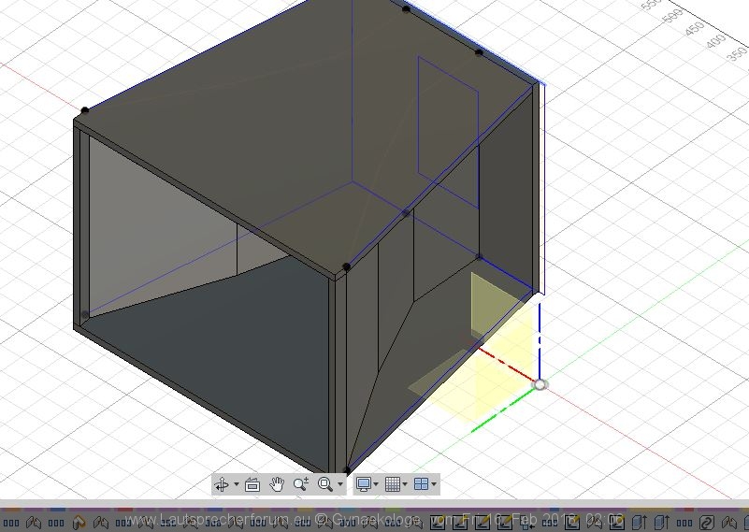Expand the Display Settings dropdown arrow
The height and width of the screenshot is (532, 749).
[376, 484]
